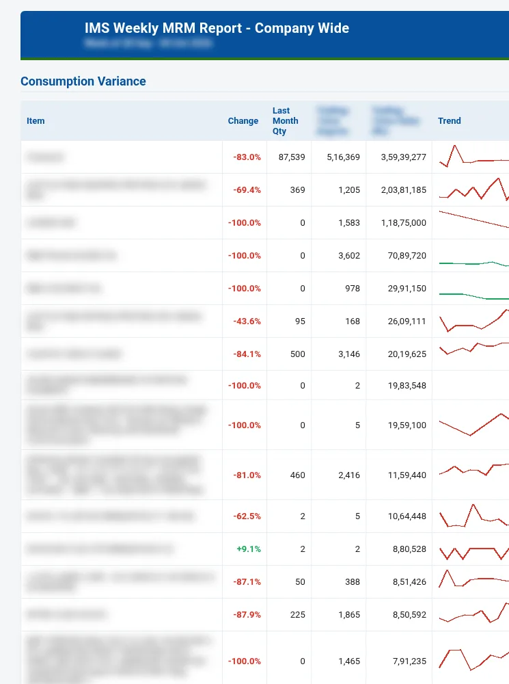Click the 369 last month quantity
This screenshot has height=684, width=509.
(x=298, y=189)
